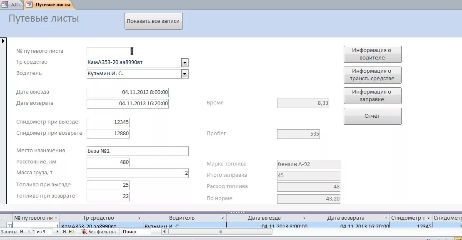Go to next record arrow
This screenshot has height=240, width=462.
pyautogui.click(x=57, y=232)
